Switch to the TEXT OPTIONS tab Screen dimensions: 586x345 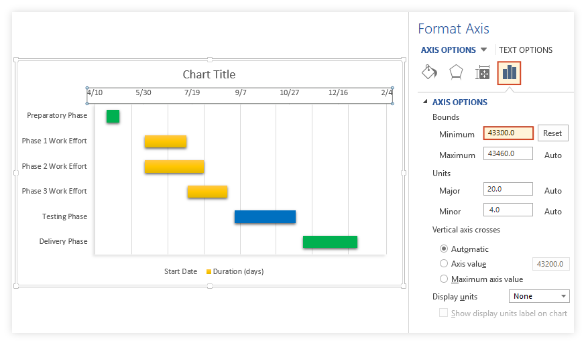click(526, 50)
